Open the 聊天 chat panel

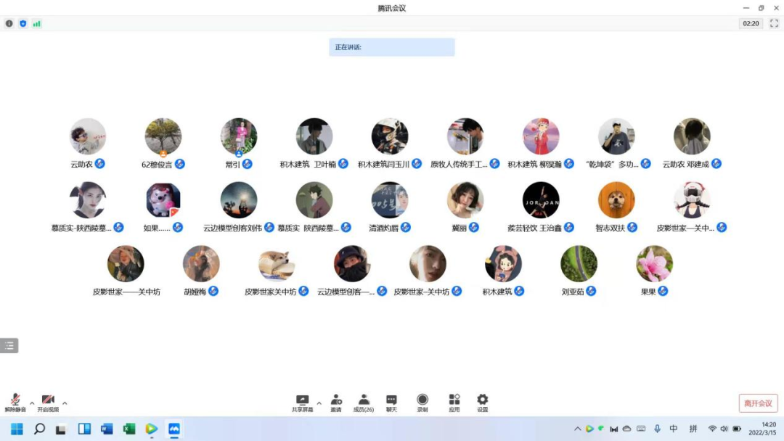point(391,403)
